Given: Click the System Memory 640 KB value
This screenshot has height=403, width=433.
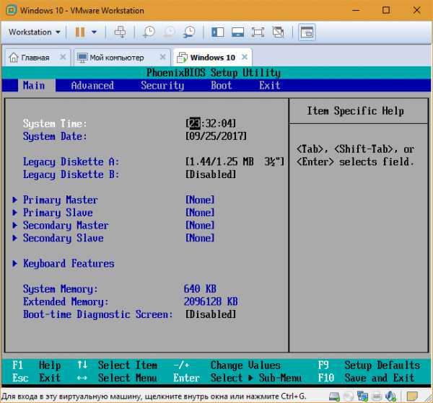Looking at the screenshot, I should (x=200, y=289).
